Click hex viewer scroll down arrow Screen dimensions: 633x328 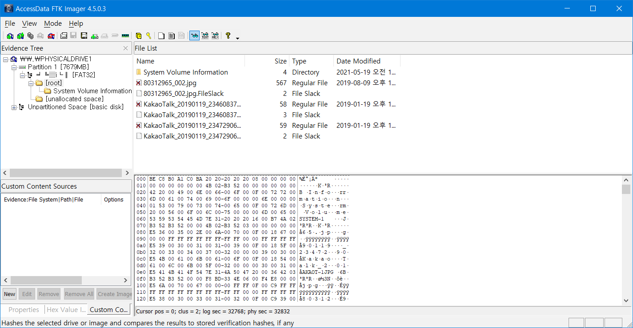coord(626,300)
